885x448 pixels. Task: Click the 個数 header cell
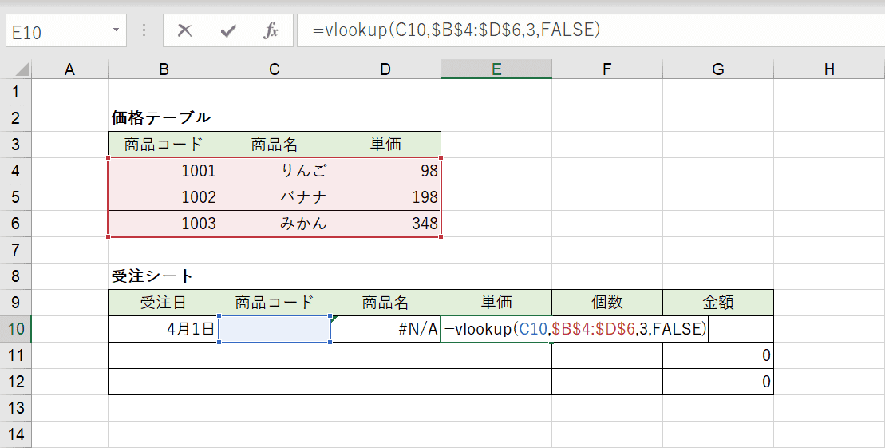click(x=607, y=302)
